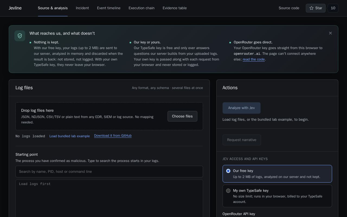Click the Request narrative button
Viewport: 347px width, 217px height.
click(242, 140)
